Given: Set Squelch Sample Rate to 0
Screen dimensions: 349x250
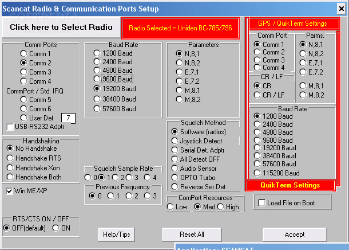Looking at the screenshot, I should (90, 178).
